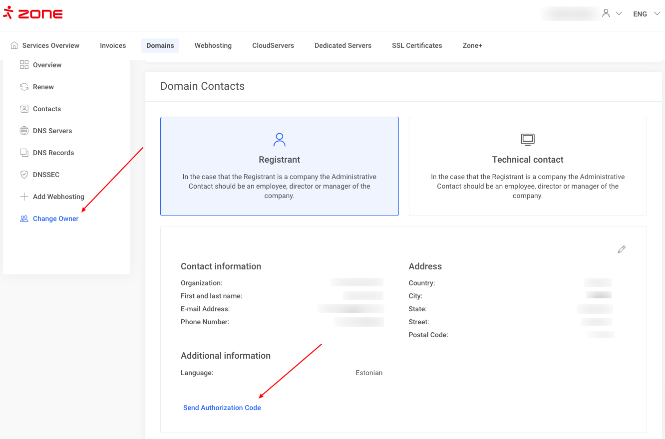The image size is (665, 439).
Task: Click the pencil edit icon
Action: 622,249
